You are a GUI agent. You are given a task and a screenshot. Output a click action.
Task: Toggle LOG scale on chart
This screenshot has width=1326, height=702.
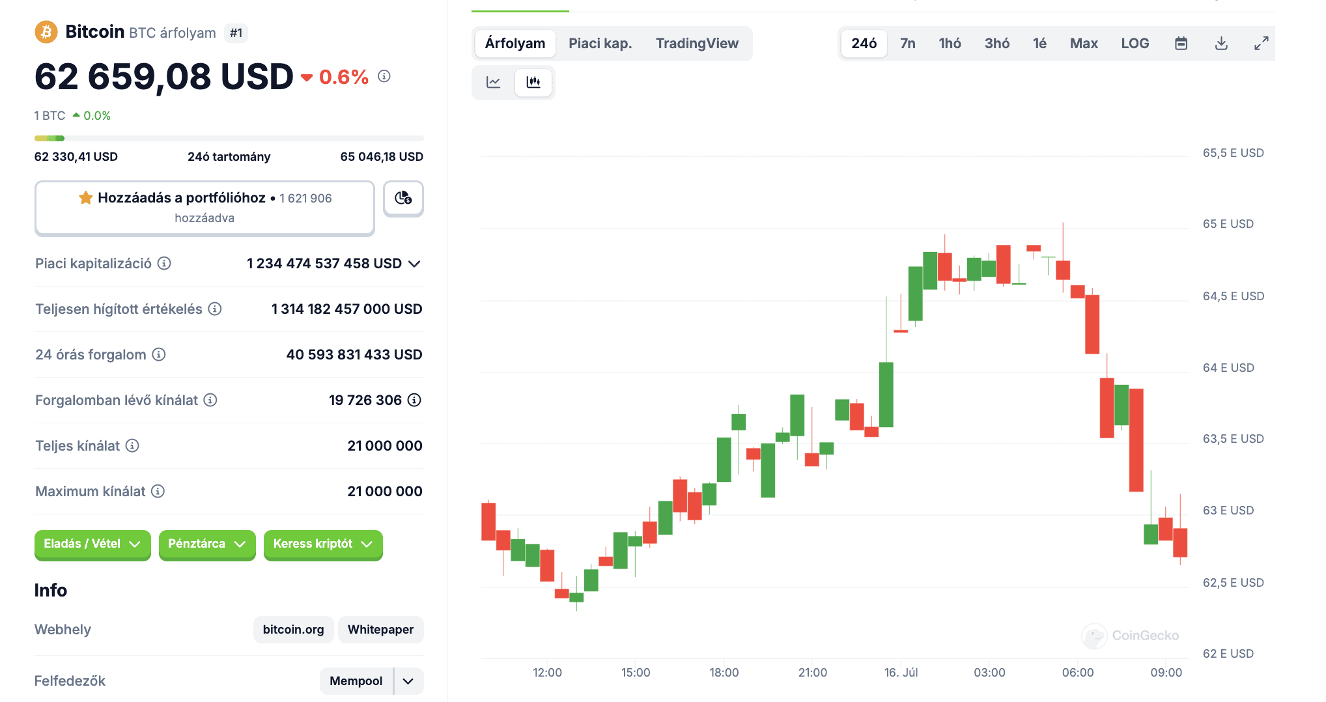click(1135, 44)
